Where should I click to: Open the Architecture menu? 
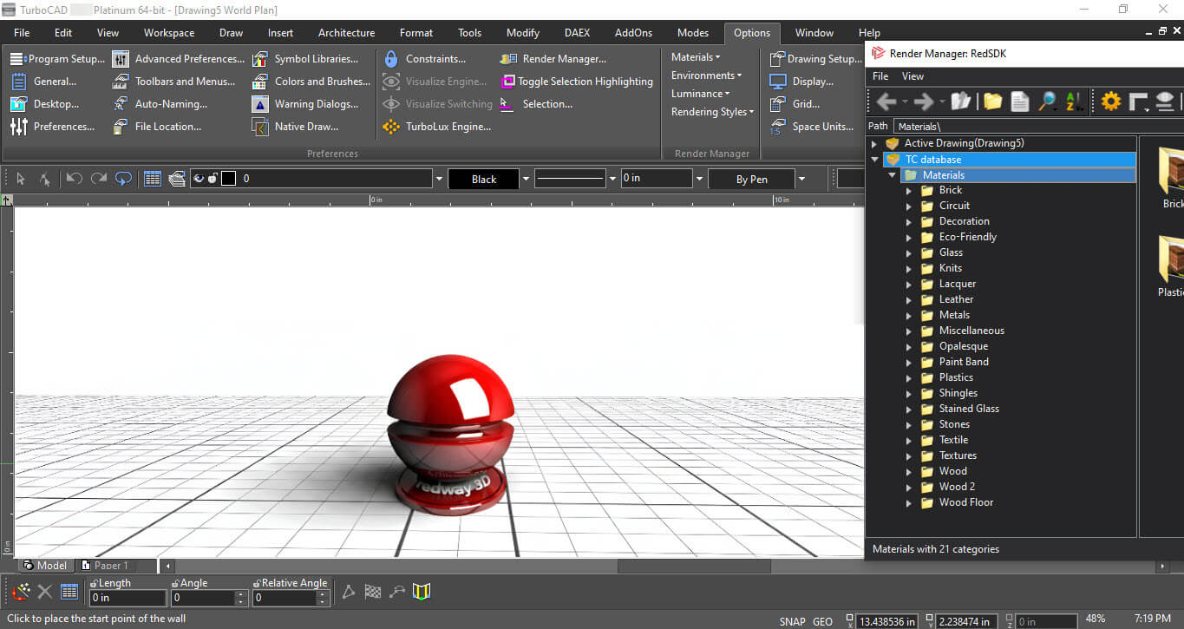coord(346,33)
